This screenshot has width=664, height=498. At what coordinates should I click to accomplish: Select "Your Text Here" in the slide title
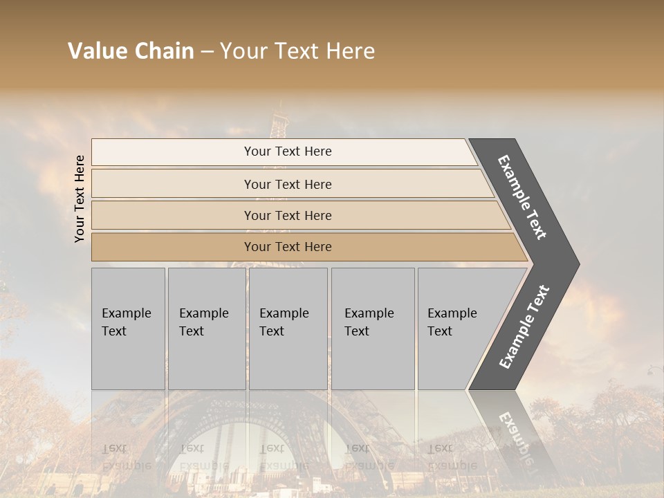[x=297, y=51]
